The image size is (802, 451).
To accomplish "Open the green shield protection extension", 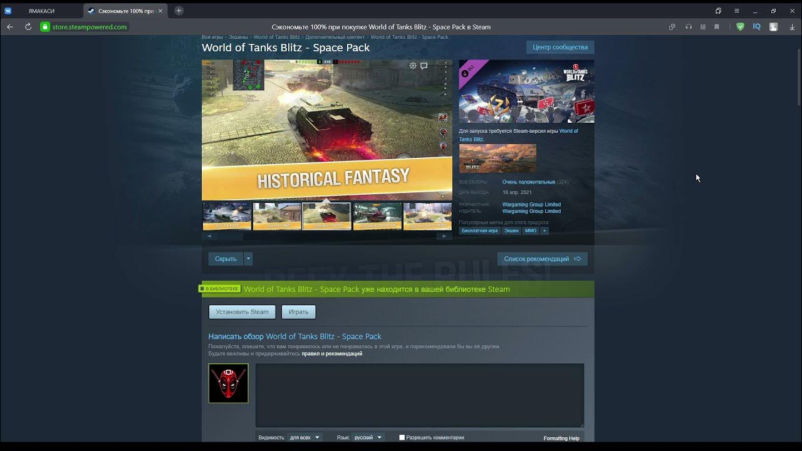I will 740,27.
